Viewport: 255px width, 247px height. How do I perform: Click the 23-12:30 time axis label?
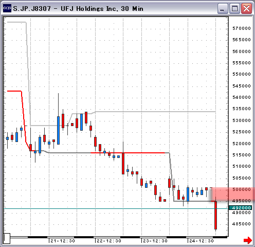[155, 241]
